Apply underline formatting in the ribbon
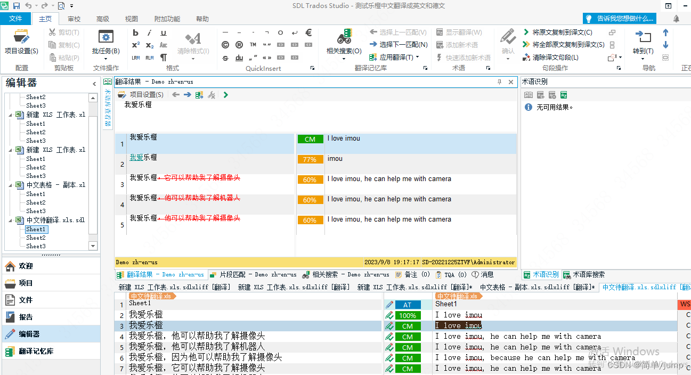This screenshot has width=691, height=375. (x=164, y=33)
